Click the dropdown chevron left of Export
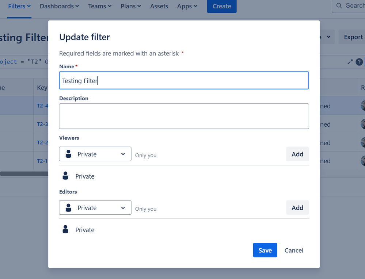This screenshot has width=365, height=279. tap(328, 37)
